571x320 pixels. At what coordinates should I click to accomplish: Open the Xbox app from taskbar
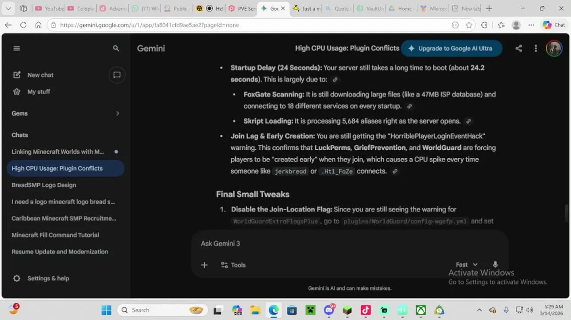[421, 310]
